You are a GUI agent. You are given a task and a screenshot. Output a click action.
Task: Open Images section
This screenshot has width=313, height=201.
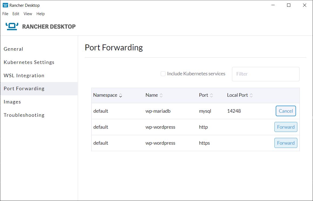tap(39, 102)
